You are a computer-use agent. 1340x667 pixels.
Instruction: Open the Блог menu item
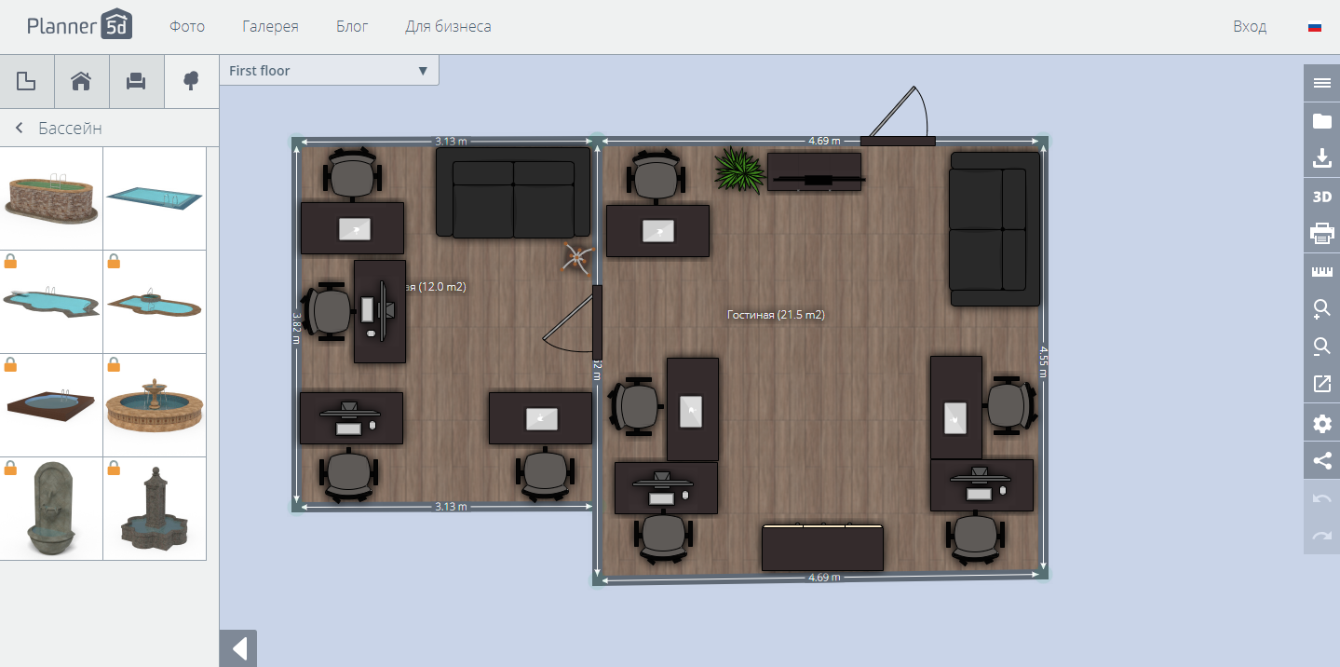point(352,26)
